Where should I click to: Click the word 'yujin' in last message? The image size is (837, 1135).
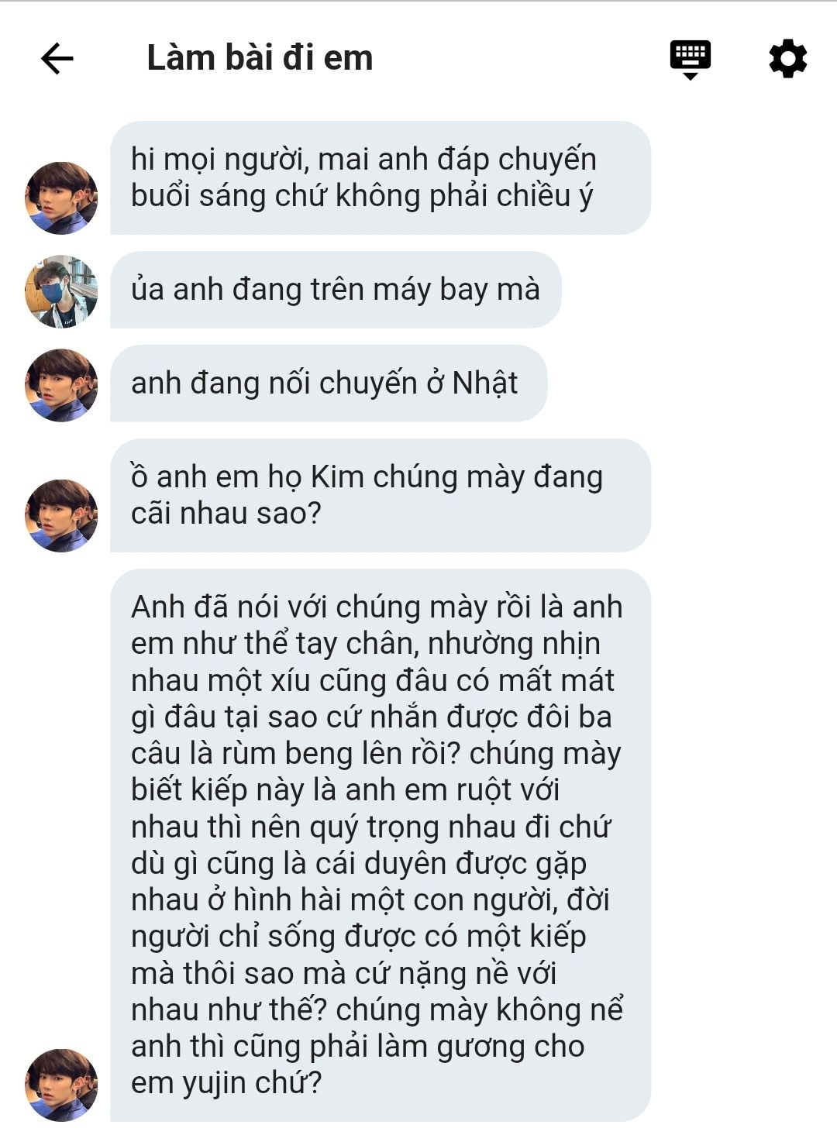coord(213,1083)
